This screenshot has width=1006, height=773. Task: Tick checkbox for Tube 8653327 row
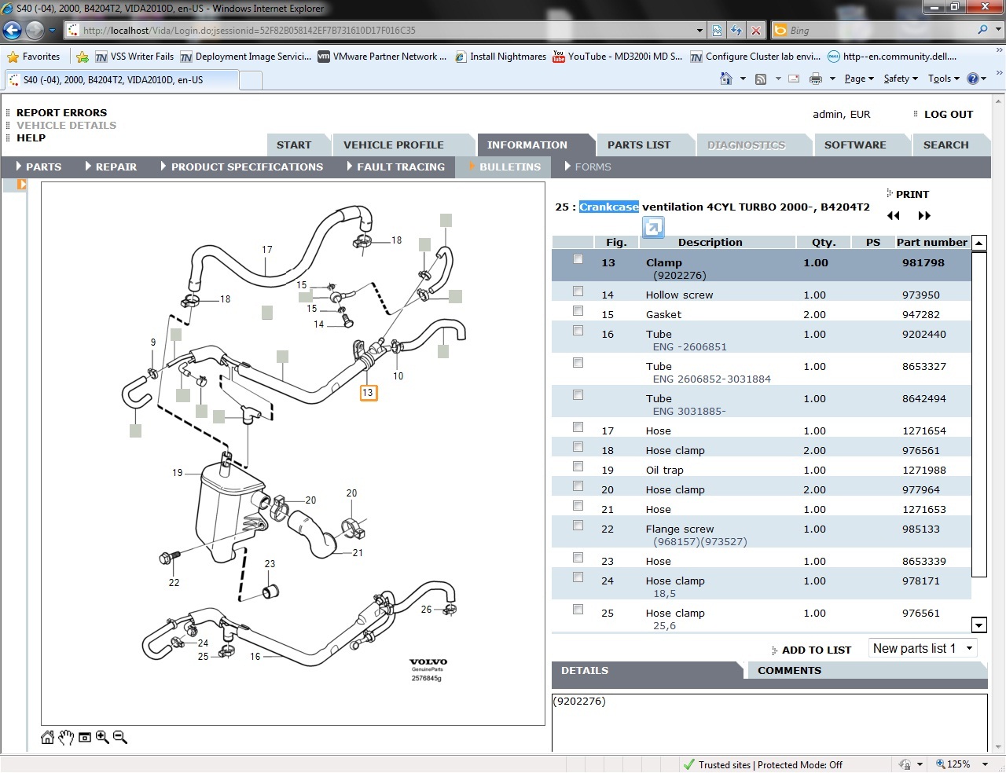(578, 363)
